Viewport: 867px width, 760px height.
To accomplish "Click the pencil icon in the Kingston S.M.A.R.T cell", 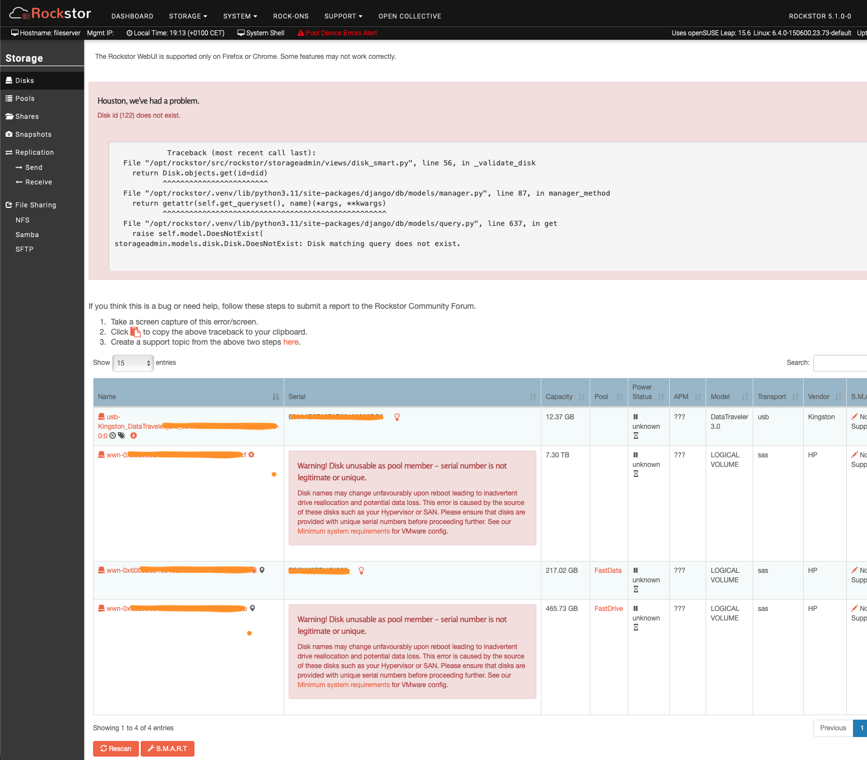I will point(854,416).
